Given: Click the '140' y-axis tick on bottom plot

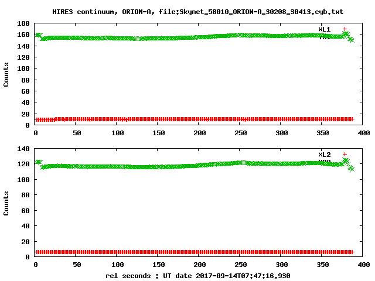Looking at the screenshot, I should [x=23, y=149].
